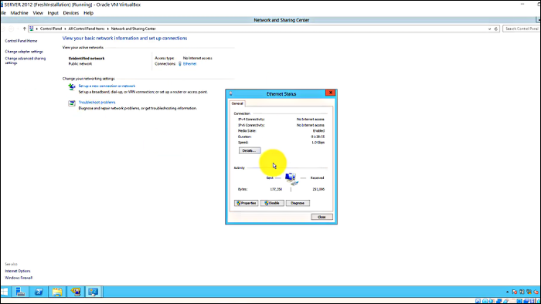The image size is (541, 304).
Task: Click the network computers icon under Activity
Action: coord(291,179)
